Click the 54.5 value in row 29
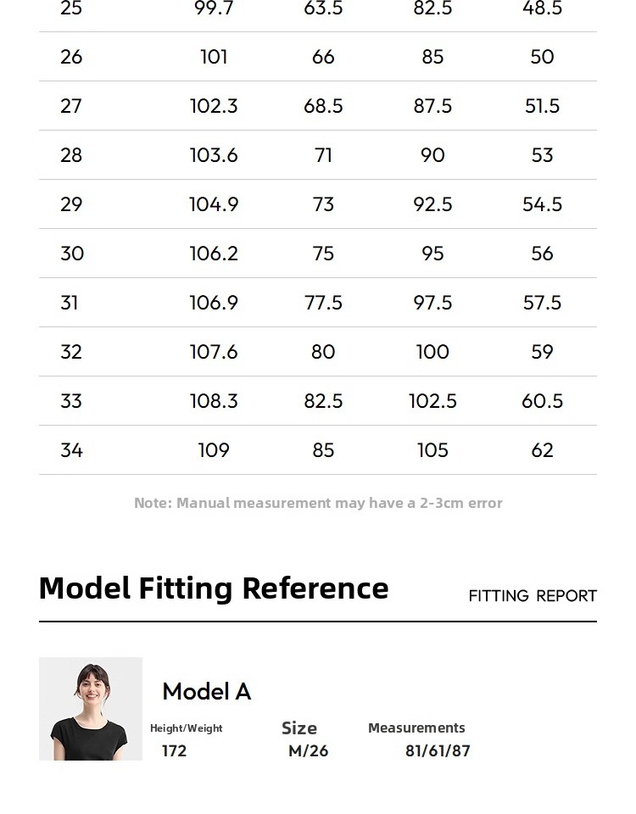This screenshot has width=636, height=814. (x=542, y=204)
